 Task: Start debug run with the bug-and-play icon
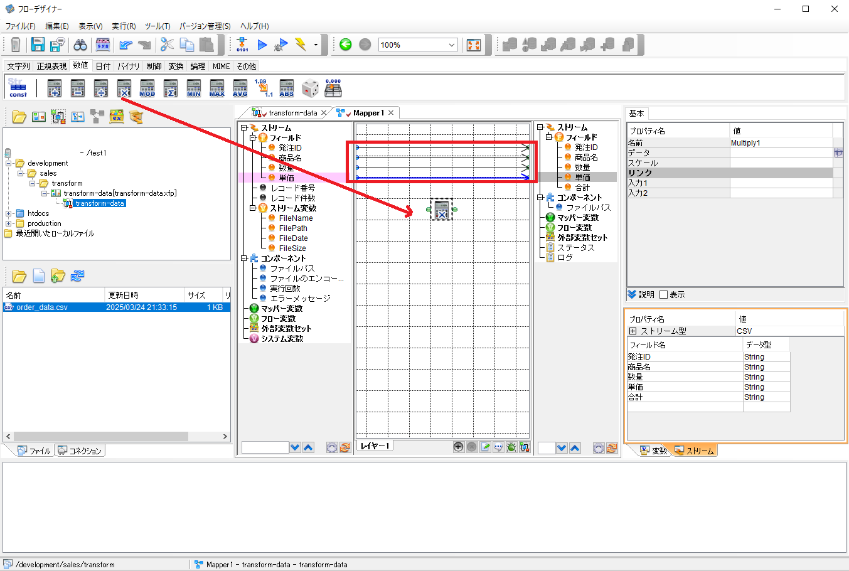coord(281,45)
